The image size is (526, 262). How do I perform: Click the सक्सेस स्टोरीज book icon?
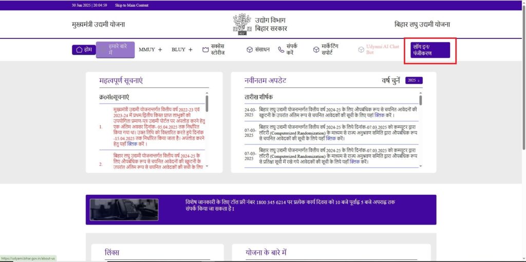(x=205, y=50)
